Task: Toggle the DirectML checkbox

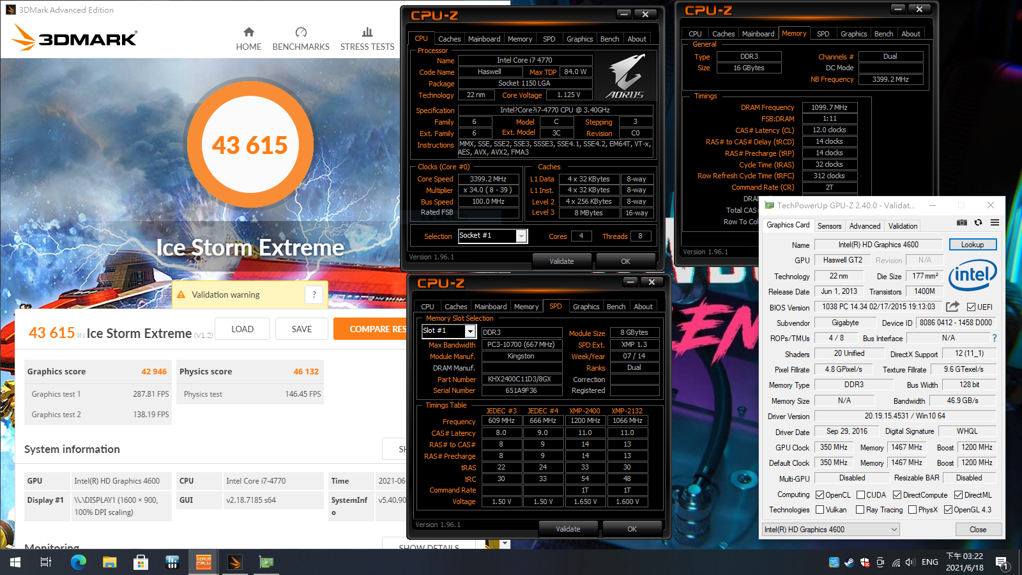Action: pyautogui.click(x=958, y=495)
